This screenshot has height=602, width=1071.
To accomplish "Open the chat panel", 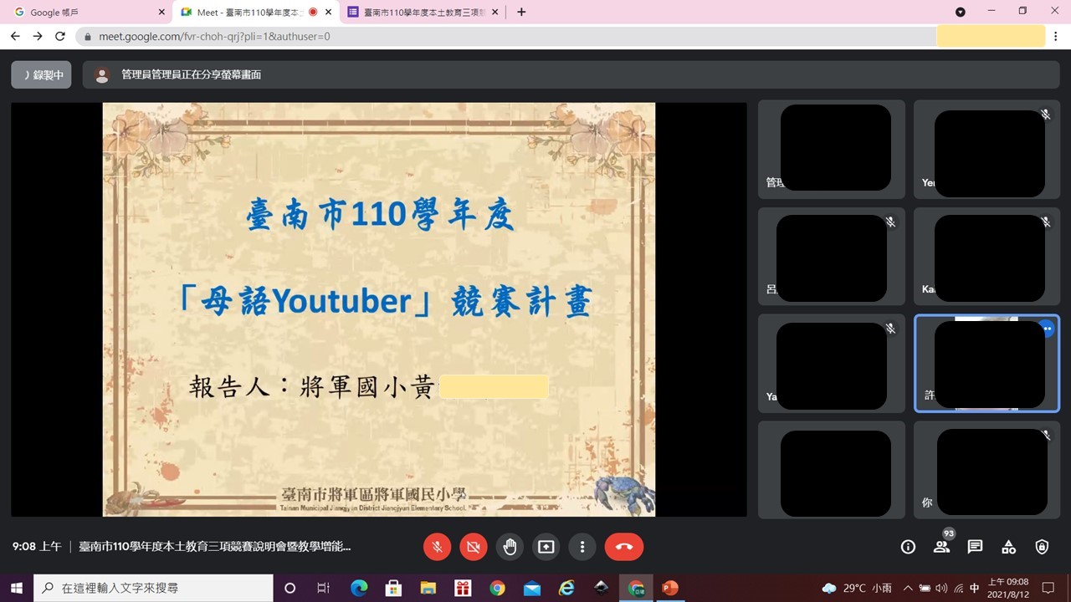I will [975, 547].
